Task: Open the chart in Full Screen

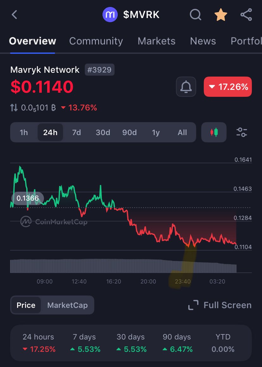Action: click(220, 305)
